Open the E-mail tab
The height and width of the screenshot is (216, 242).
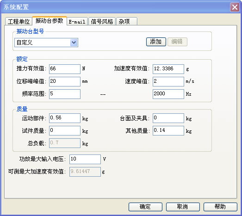[x=77, y=21]
